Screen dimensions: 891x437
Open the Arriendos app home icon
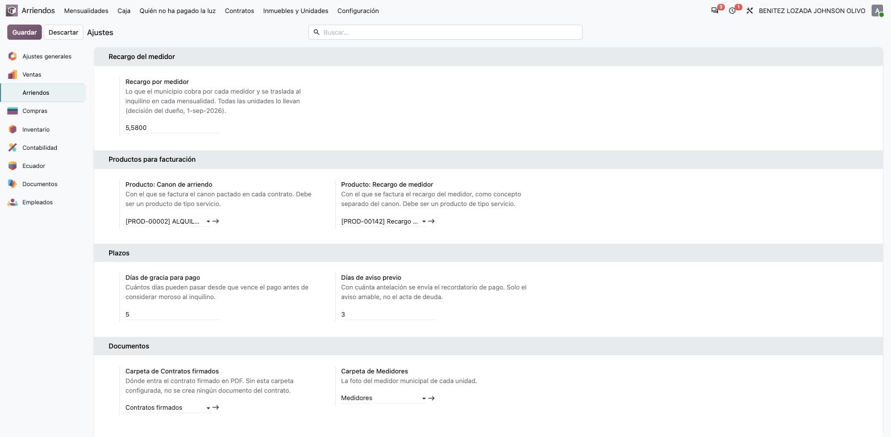pos(12,11)
